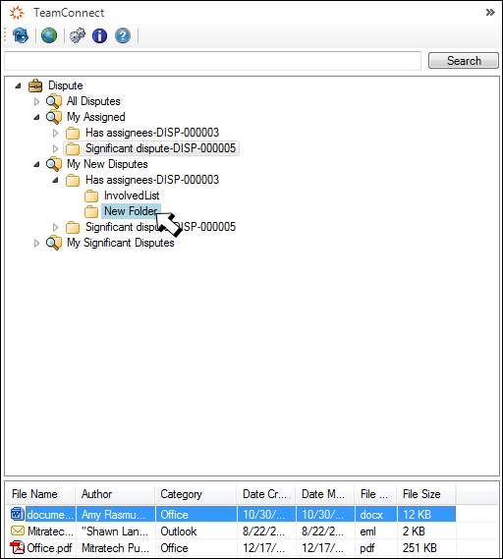Click the blue information icon
Screen dimensions: 503x559
[100, 35]
